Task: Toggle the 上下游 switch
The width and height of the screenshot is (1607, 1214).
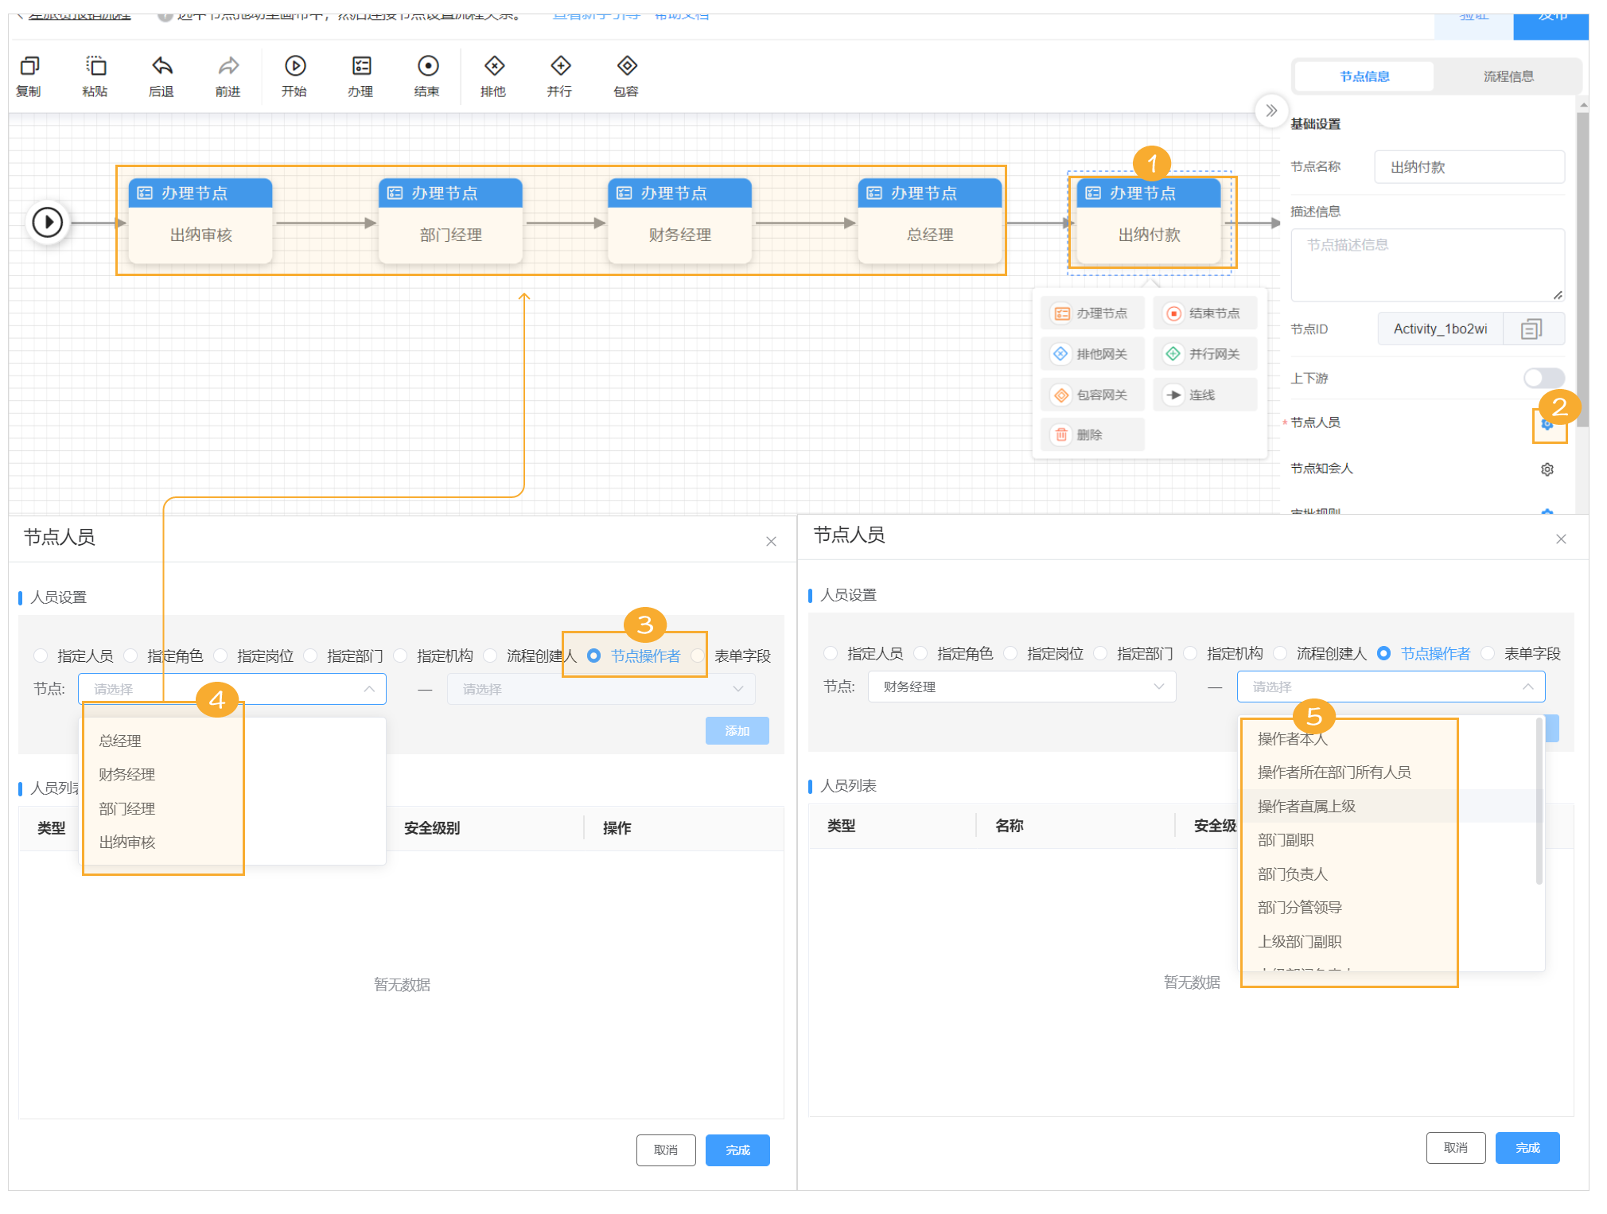Action: [x=1543, y=378]
